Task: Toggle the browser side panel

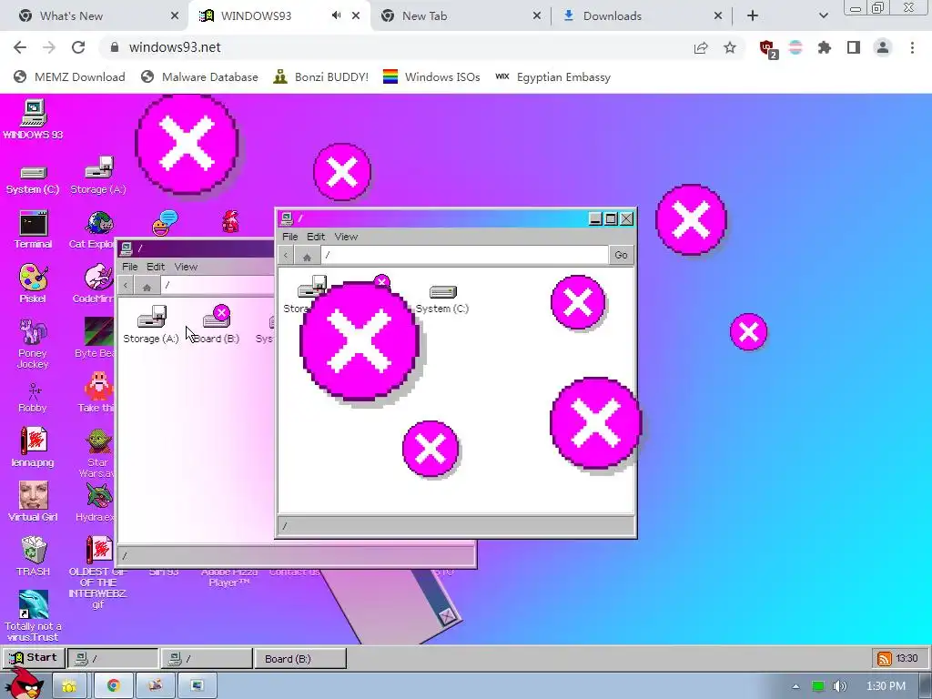Action: pos(854,47)
